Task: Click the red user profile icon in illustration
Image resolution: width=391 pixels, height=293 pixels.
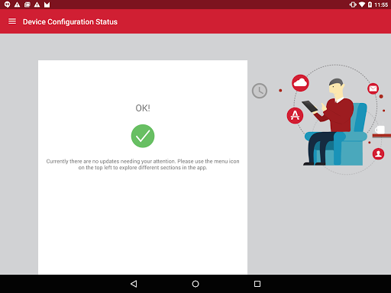Action: coord(378,154)
